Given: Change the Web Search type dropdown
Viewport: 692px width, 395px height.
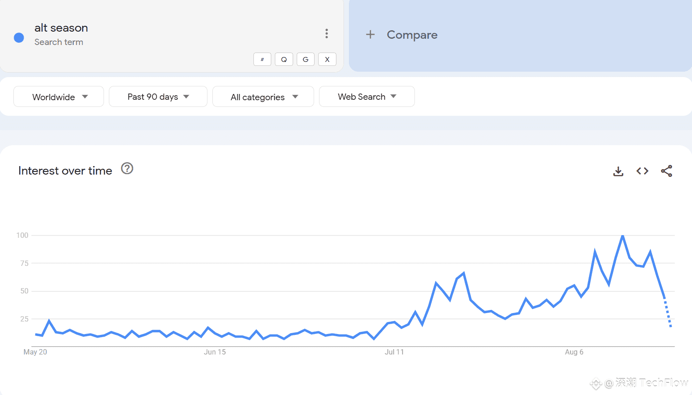Looking at the screenshot, I should click(367, 97).
